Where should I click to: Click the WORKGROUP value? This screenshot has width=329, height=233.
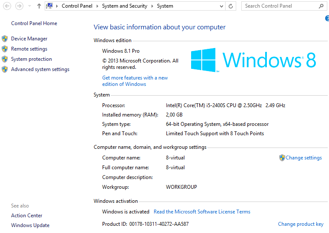coord(181,187)
